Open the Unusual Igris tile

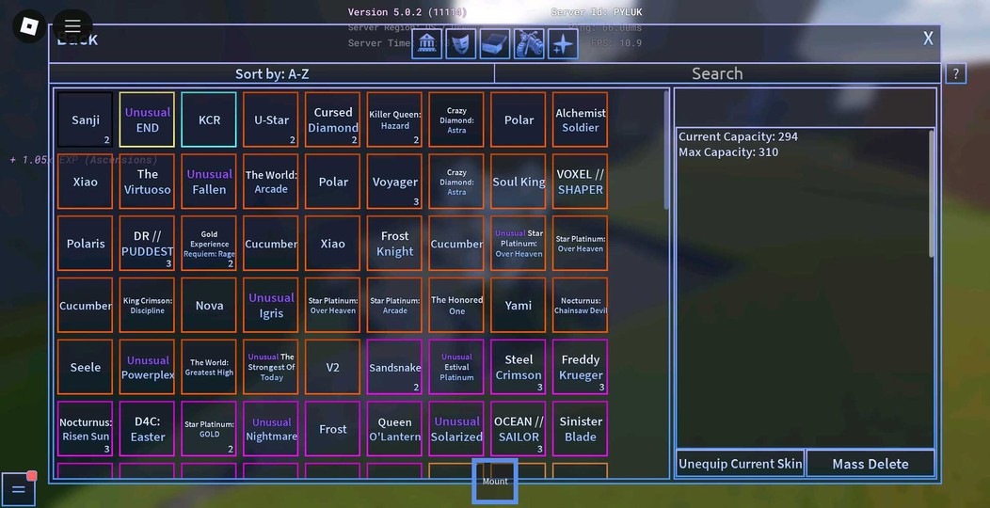pyautogui.click(x=271, y=306)
